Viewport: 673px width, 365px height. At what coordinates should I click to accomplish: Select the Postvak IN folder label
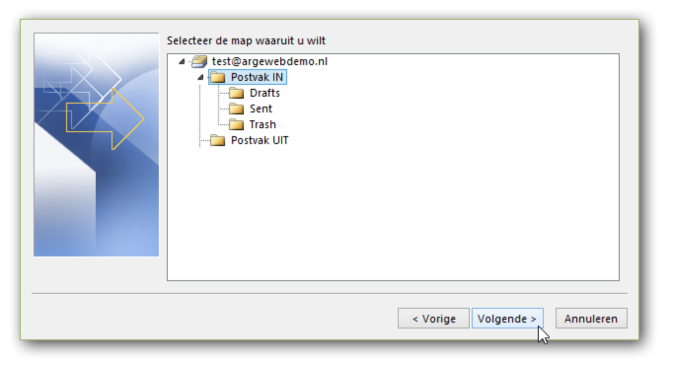(x=257, y=77)
